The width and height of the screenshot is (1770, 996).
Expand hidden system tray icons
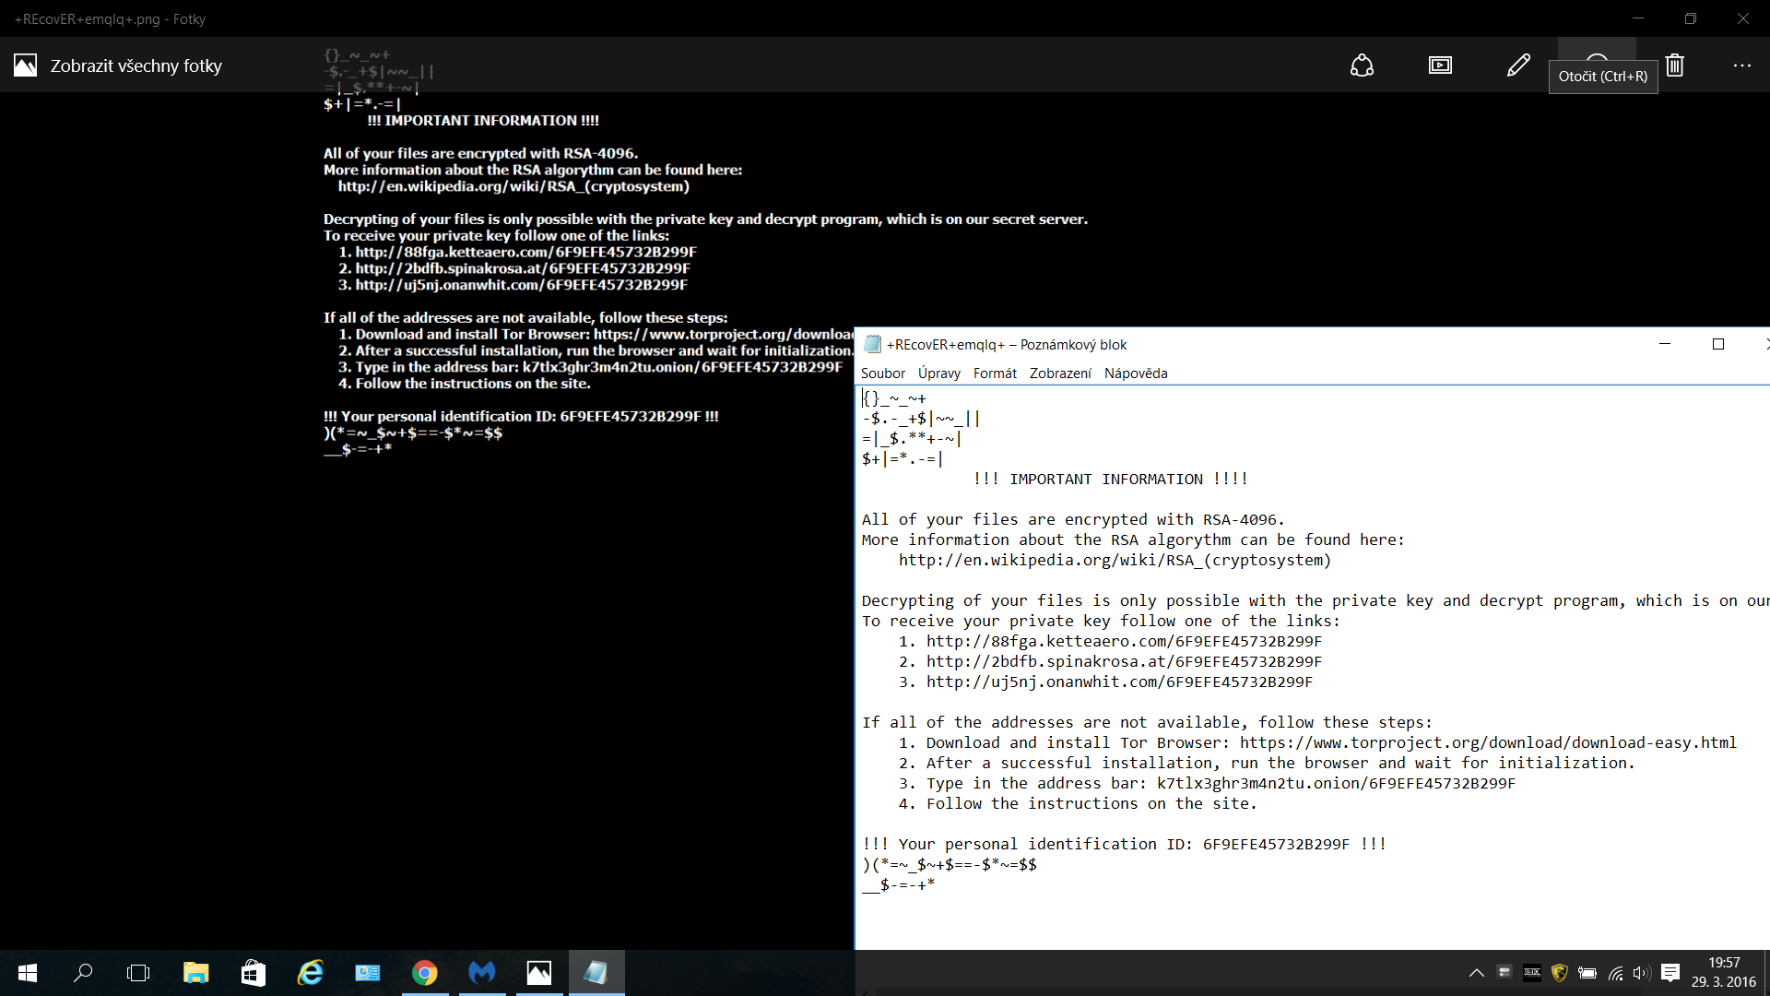(1476, 973)
